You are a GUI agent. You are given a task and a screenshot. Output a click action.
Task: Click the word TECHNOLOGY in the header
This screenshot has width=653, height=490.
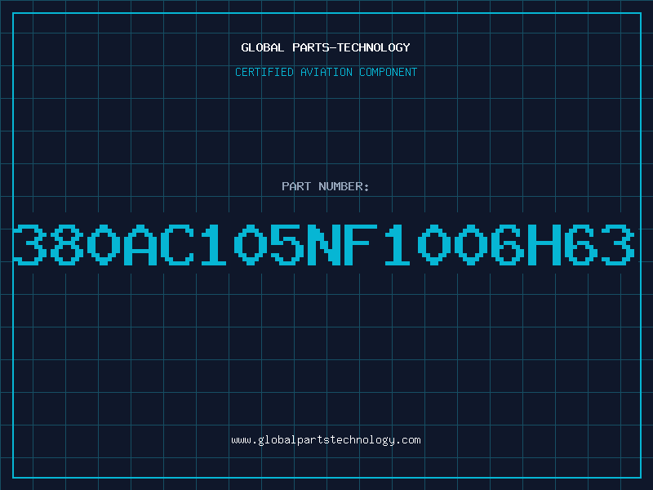click(374, 47)
